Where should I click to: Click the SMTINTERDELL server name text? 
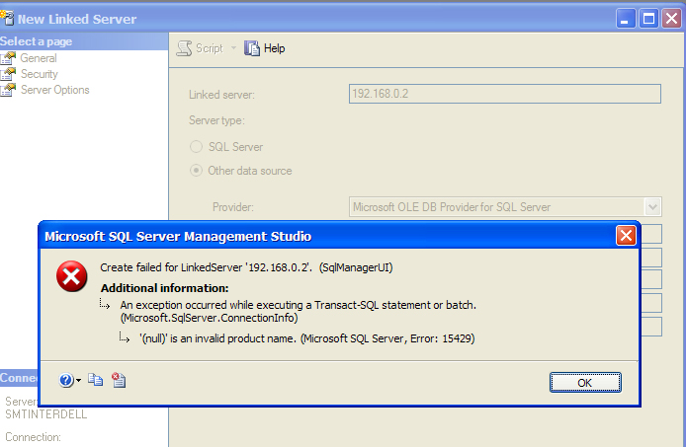click(x=45, y=414)
